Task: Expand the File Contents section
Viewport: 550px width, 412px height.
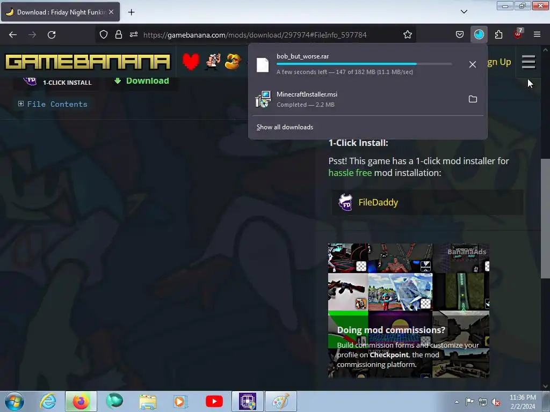Action: pyautogui.click(x=53, y=104)
